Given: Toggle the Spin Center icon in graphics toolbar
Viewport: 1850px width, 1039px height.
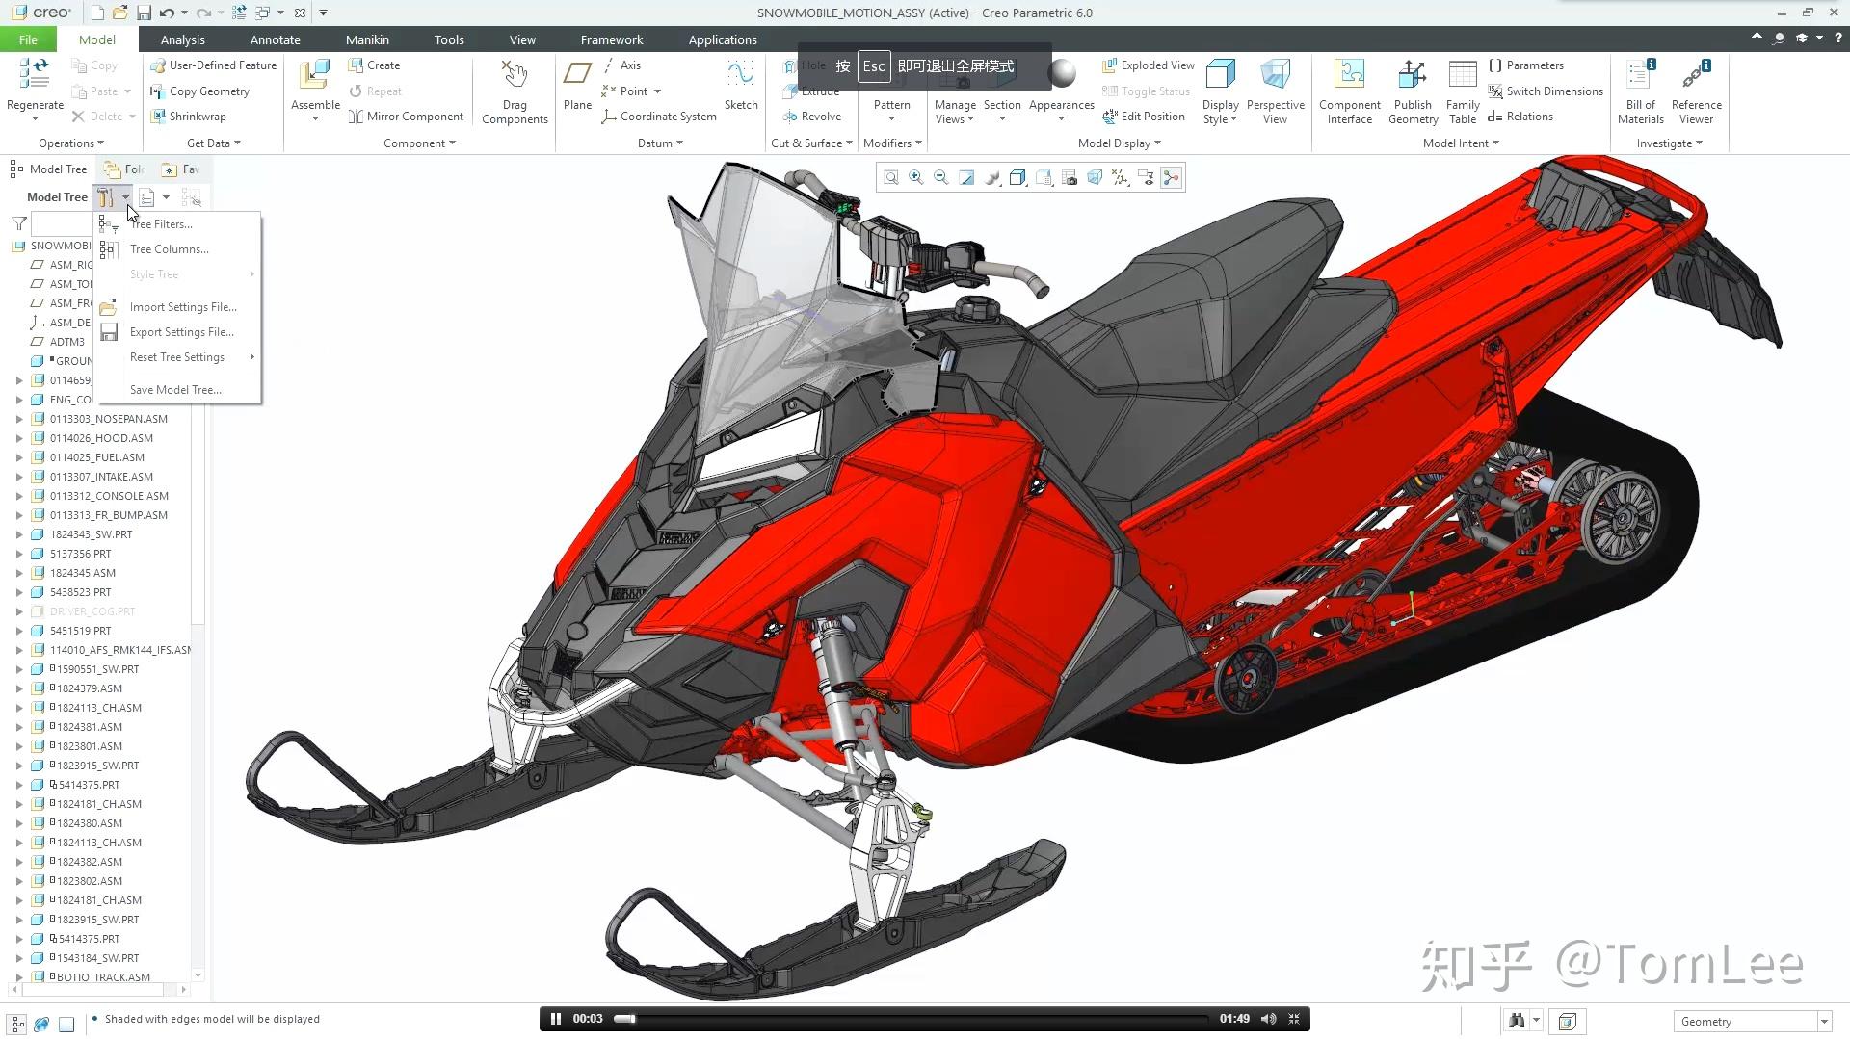Looking at the screenshot, I should click(1171, 177).
